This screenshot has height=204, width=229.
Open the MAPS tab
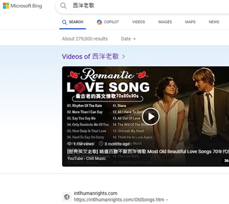[190, 22]
